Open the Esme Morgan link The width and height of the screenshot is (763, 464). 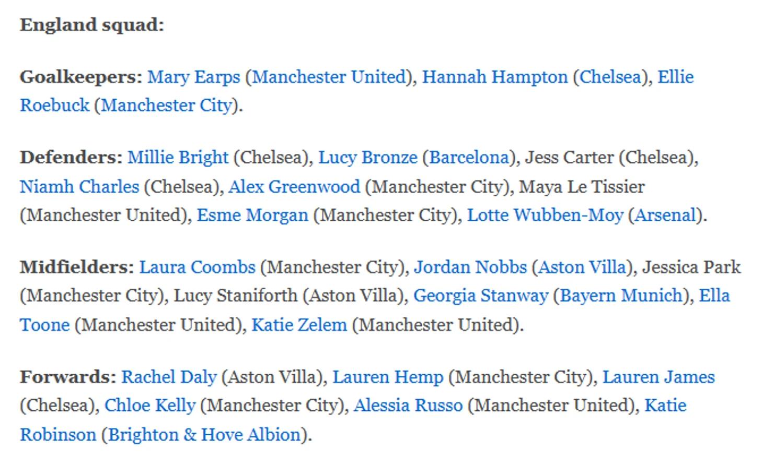click(252, 215)
